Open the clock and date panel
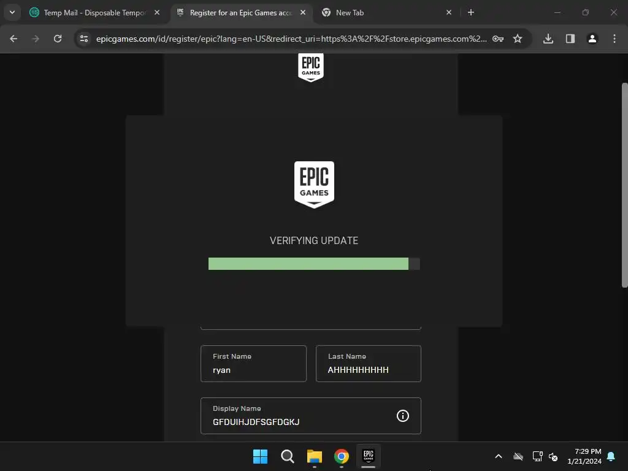The width and height of the screenshot is (628, 471). (x=584, y=456)
